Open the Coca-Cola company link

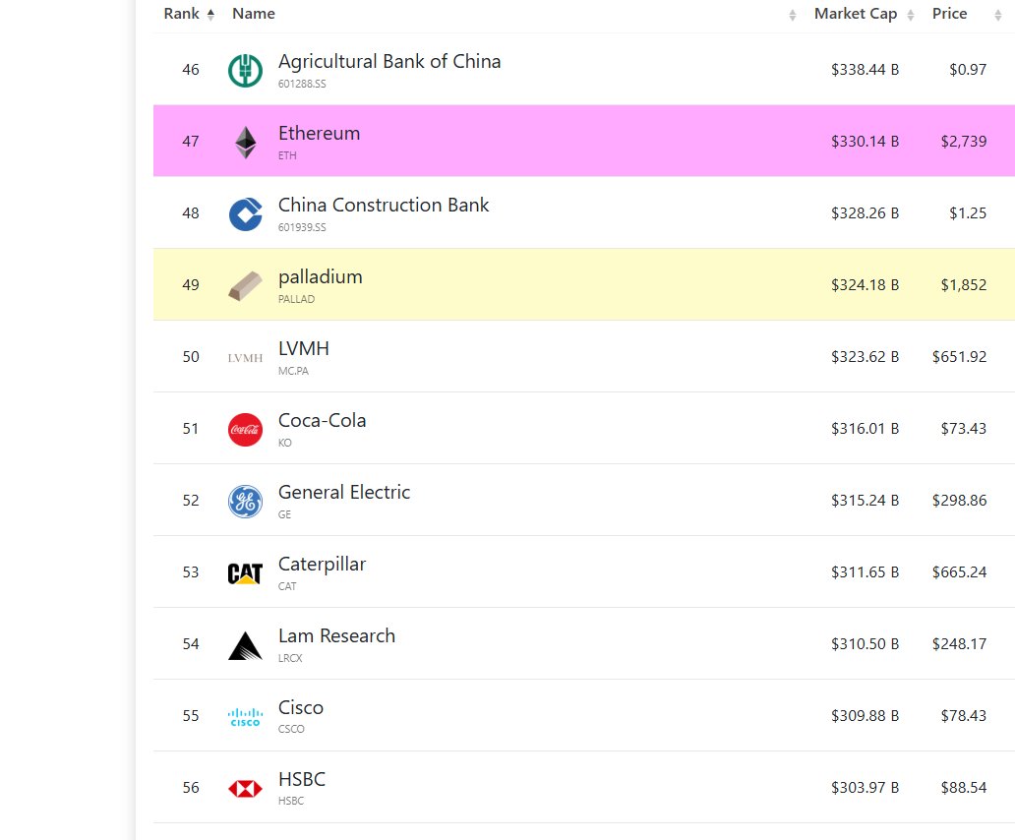[x=322, y=421]
